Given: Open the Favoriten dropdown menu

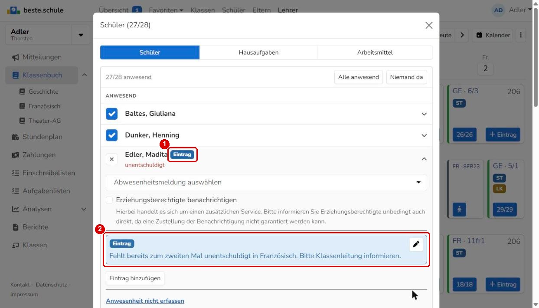Looking at the screenshot, I should 166,10.
